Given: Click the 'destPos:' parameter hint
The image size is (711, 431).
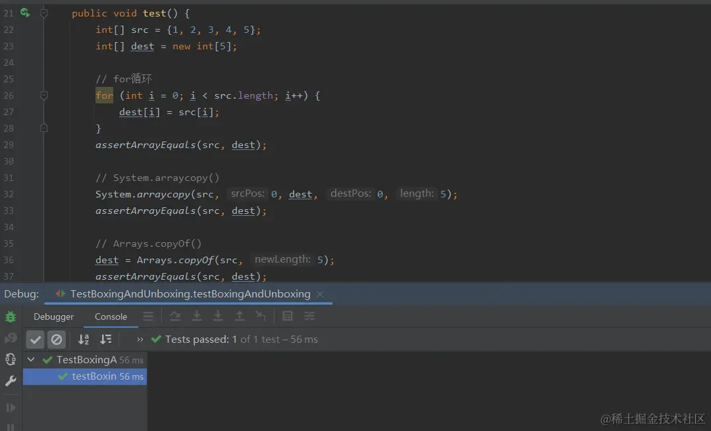Looking at the screenshot, I should [350, 193].
